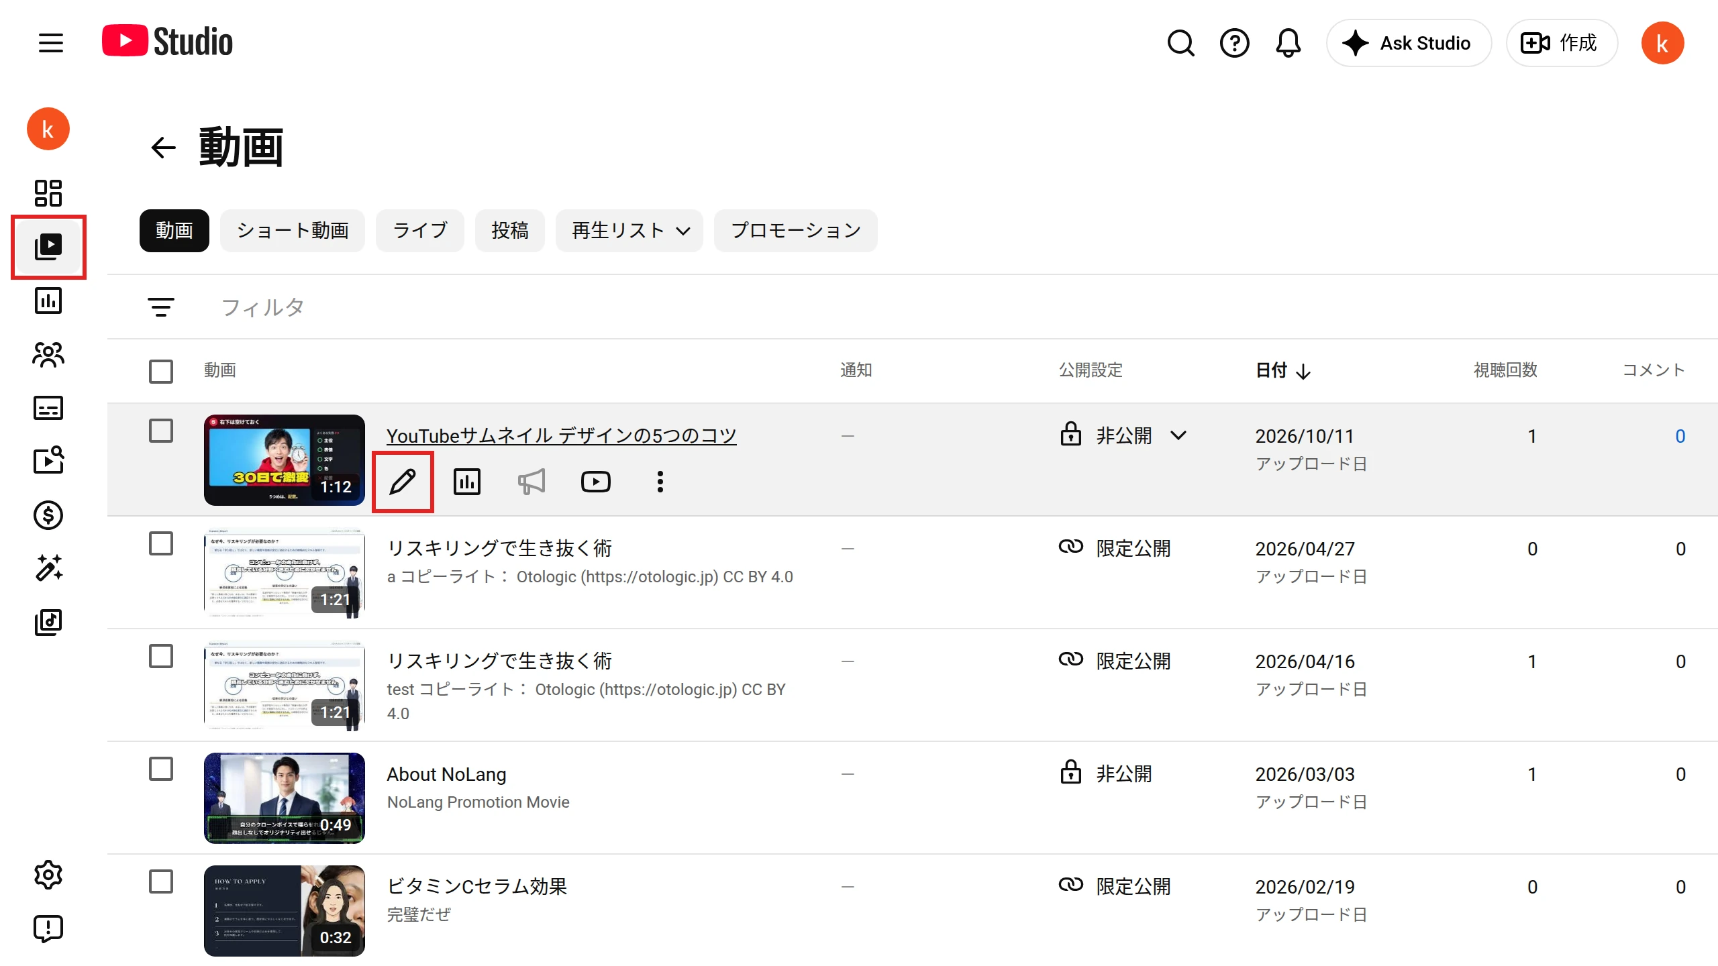Open the search magnifier icon
Viewport: 1718px width, 966px height.
tap(1180, 43)
